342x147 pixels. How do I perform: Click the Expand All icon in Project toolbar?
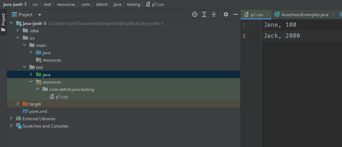tap(204, 15)
